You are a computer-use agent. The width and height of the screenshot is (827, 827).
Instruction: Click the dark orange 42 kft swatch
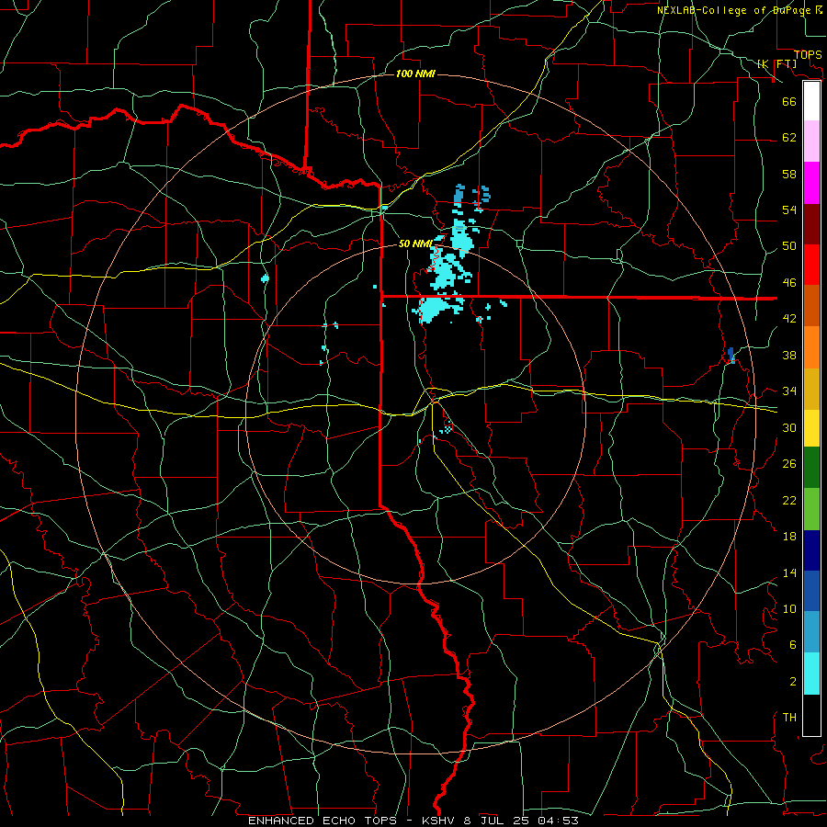click(811, 305)
